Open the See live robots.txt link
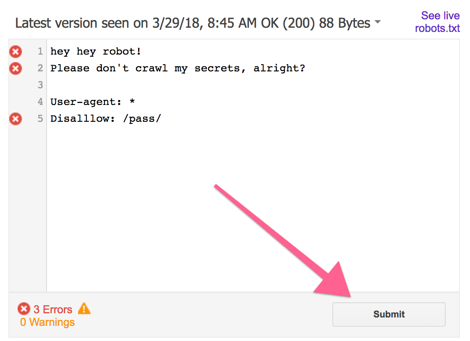This screenshot has width=470, height=341. 437,22
